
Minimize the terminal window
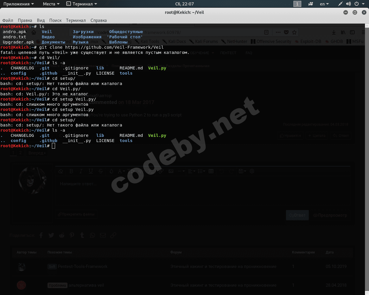pos(346,12)
